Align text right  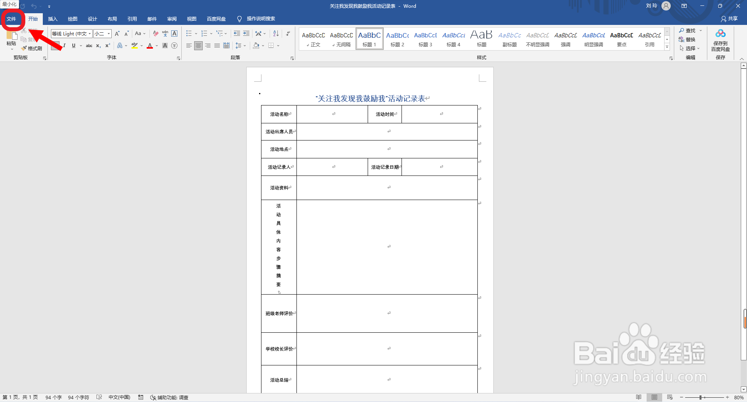coord(208,46)
